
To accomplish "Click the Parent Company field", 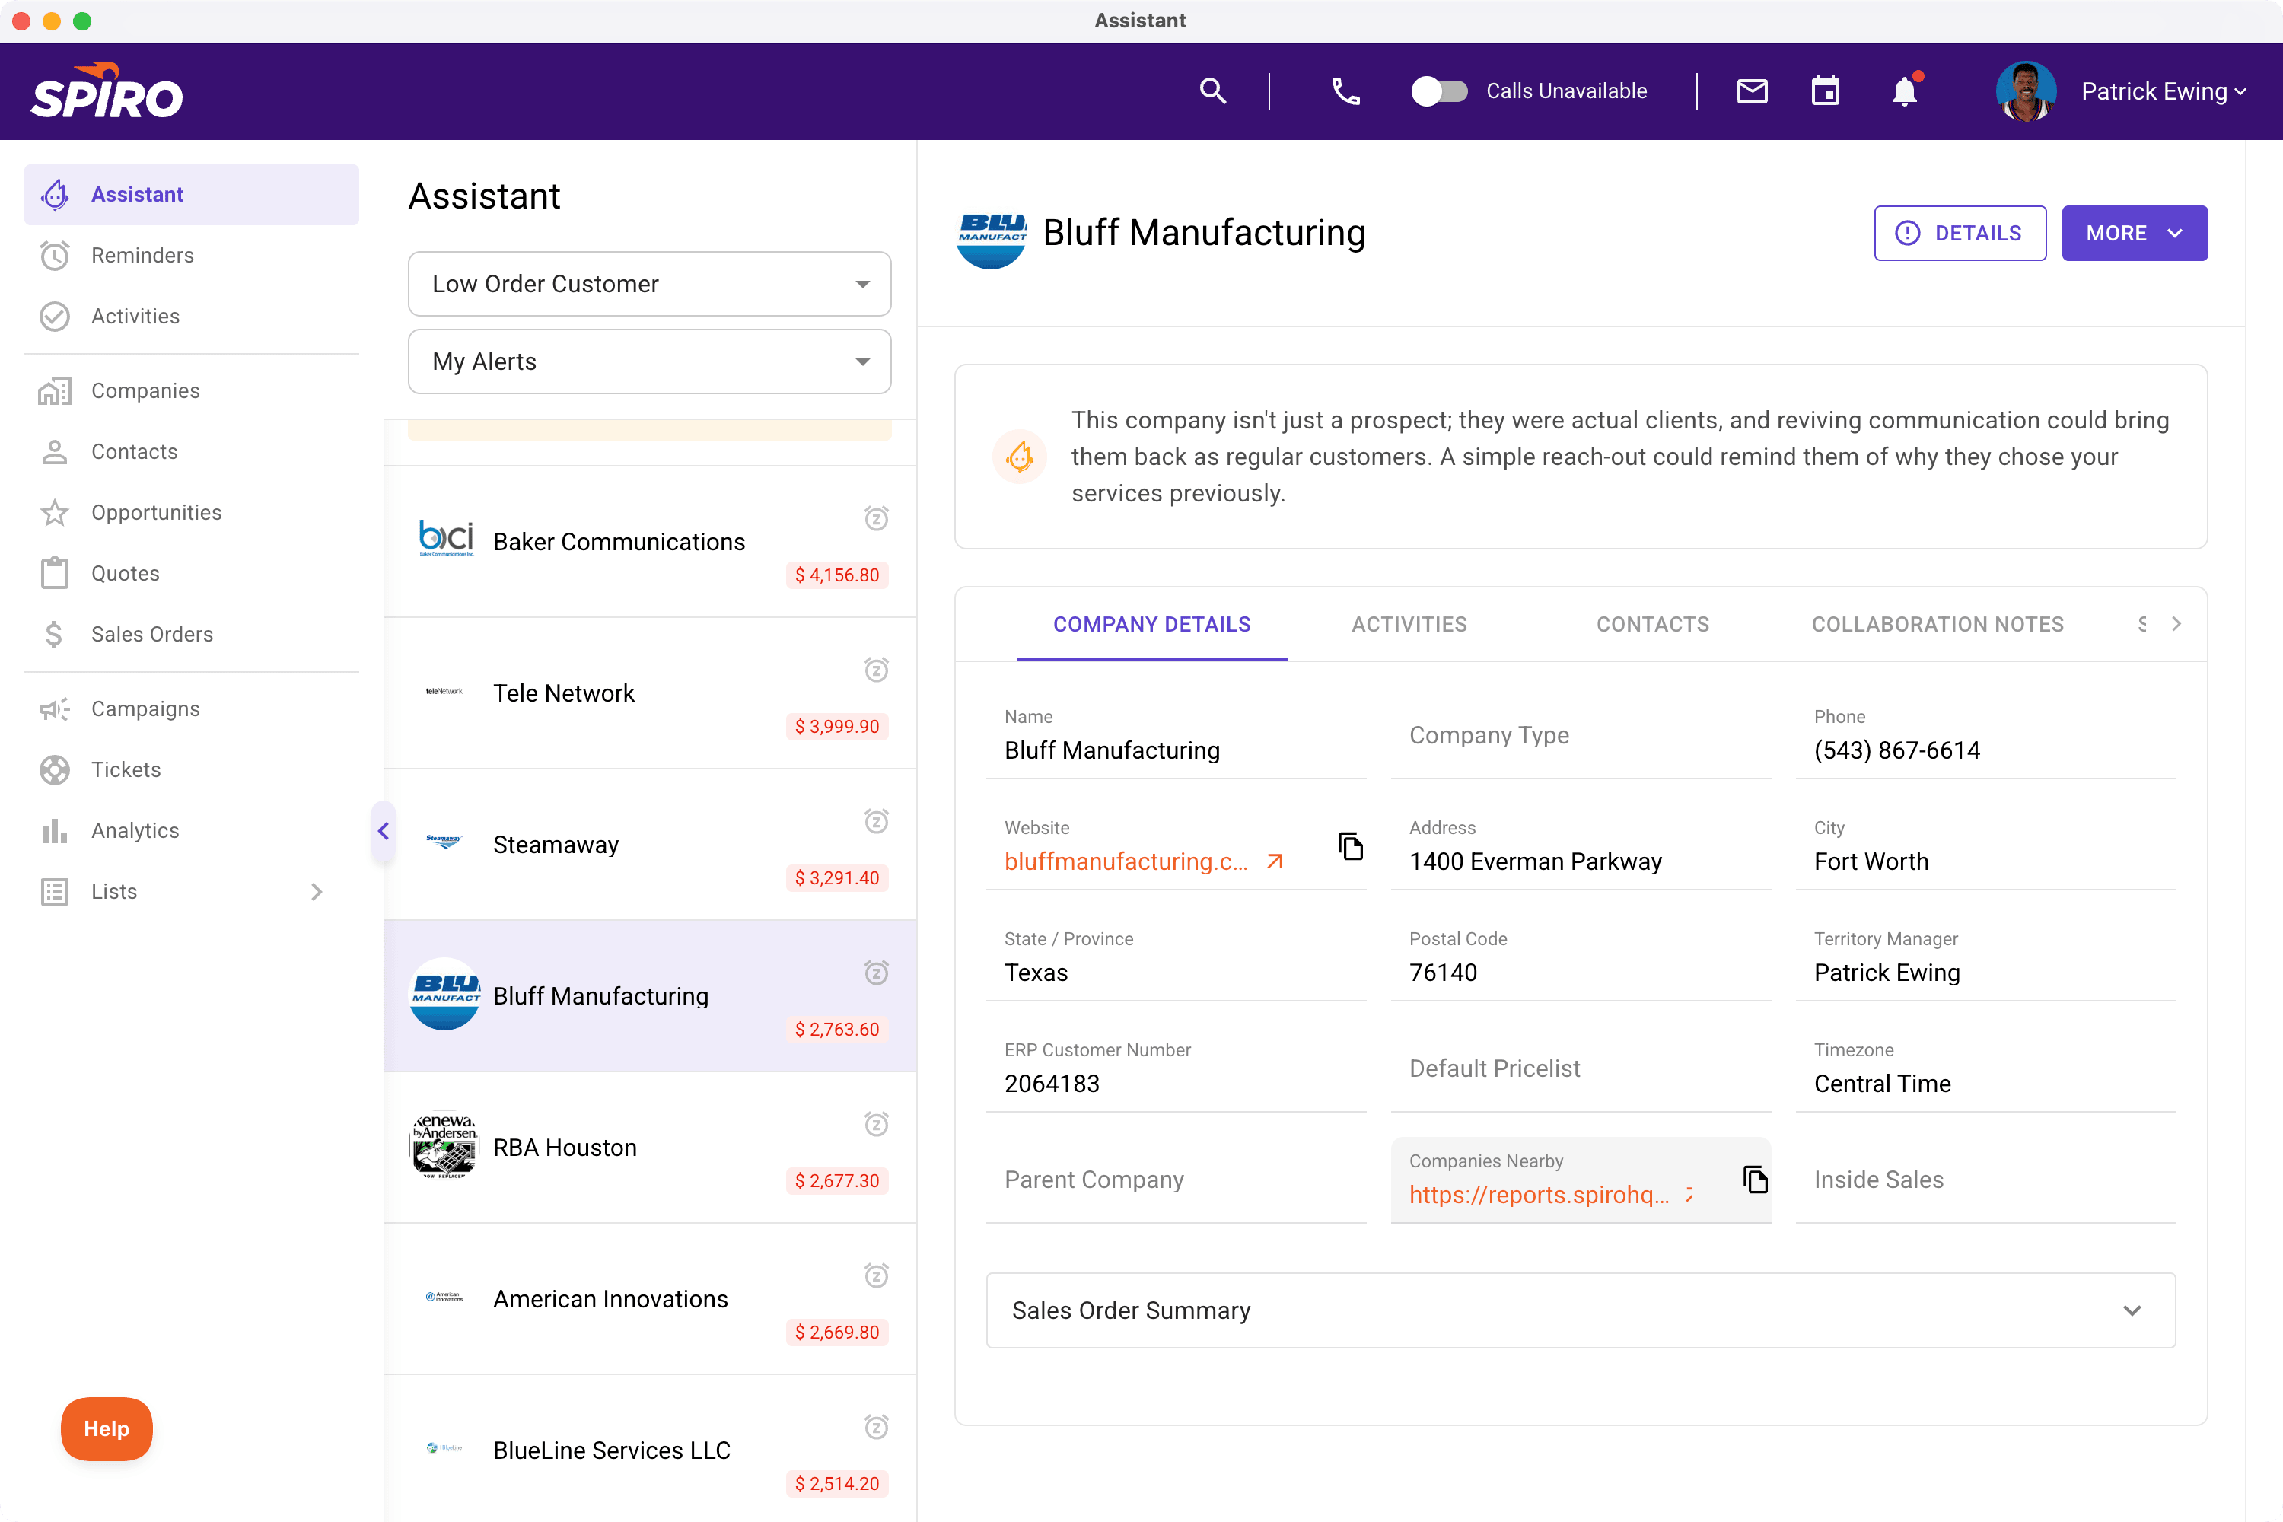I will pyautogui.click(x=1176, y=1180).
